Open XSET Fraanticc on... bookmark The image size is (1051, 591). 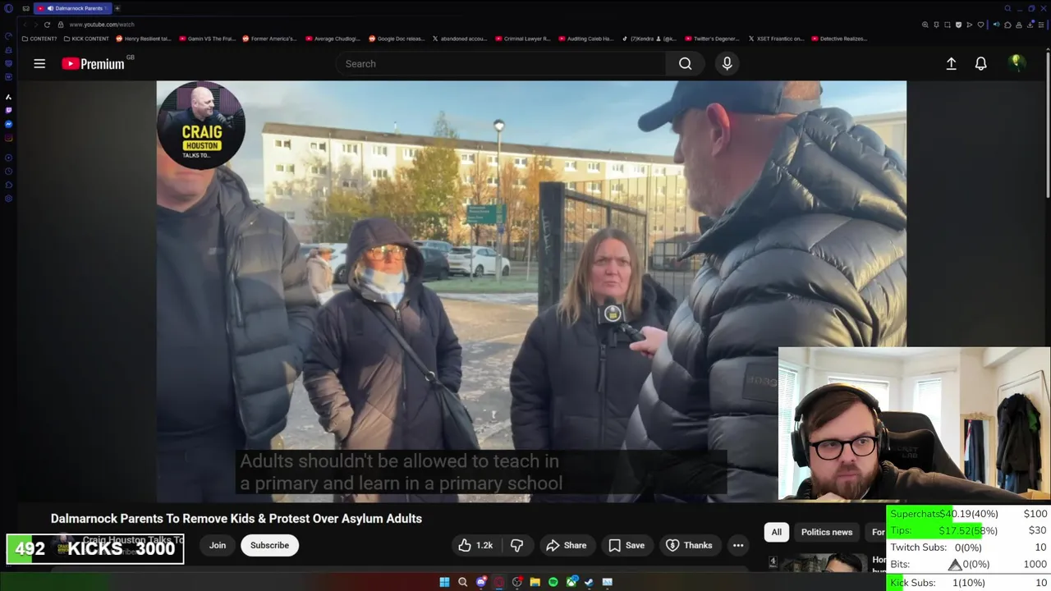(x=776, y=39)
